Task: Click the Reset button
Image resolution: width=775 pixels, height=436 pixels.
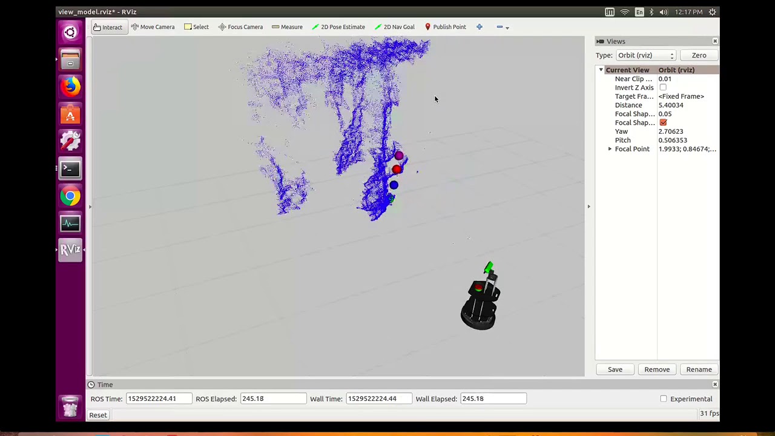Action: (x=98, y=415)
